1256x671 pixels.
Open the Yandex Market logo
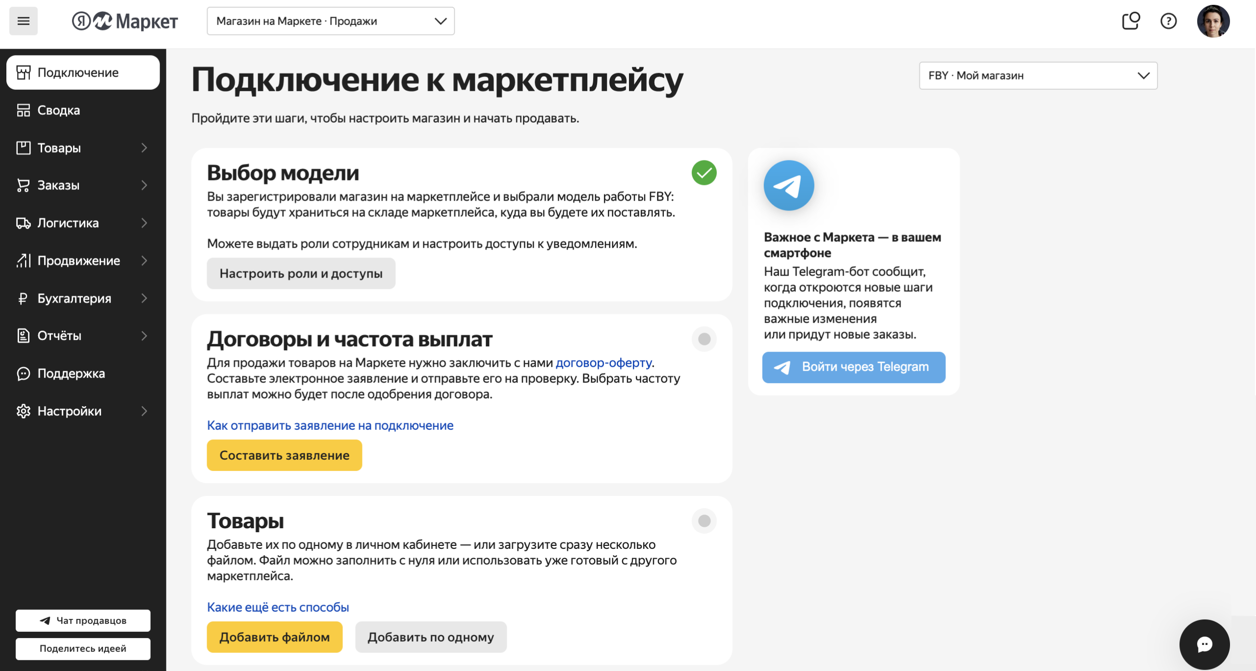point(125,21)
